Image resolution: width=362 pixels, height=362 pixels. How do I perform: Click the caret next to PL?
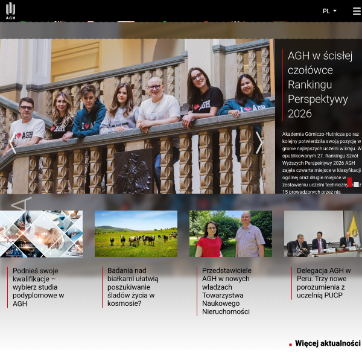[335, 11]
